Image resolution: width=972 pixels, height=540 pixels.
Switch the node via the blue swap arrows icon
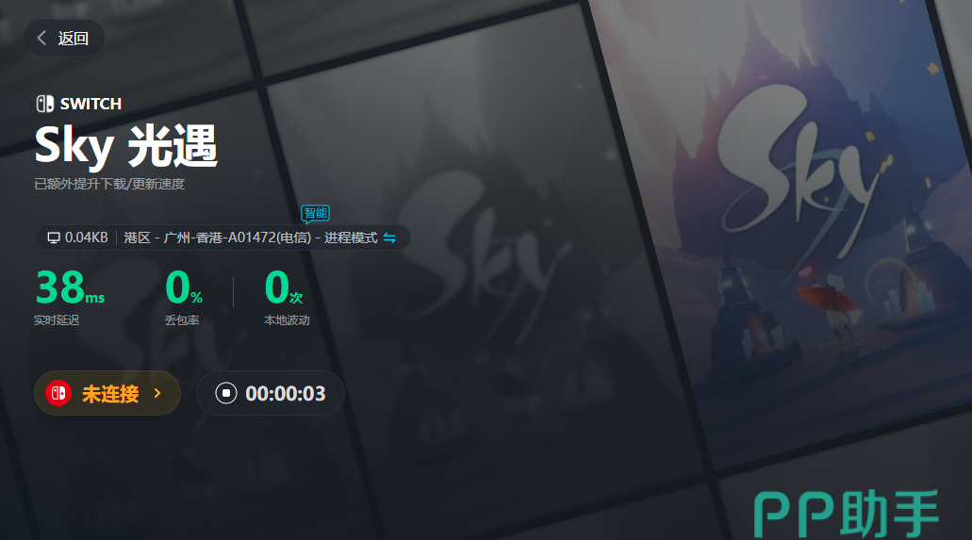tap(389, 238)
